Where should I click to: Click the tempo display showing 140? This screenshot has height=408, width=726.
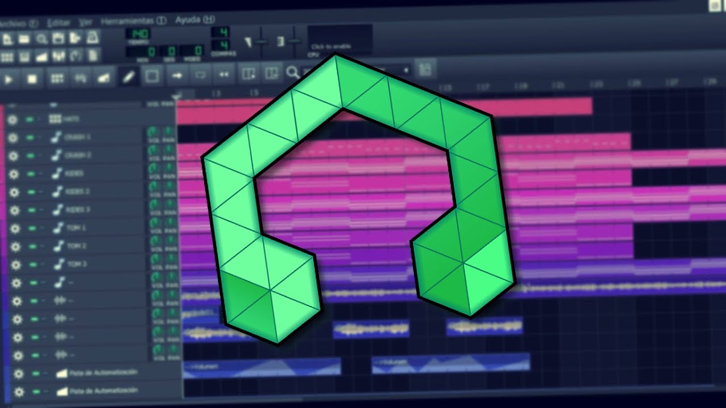coord(137,34)
